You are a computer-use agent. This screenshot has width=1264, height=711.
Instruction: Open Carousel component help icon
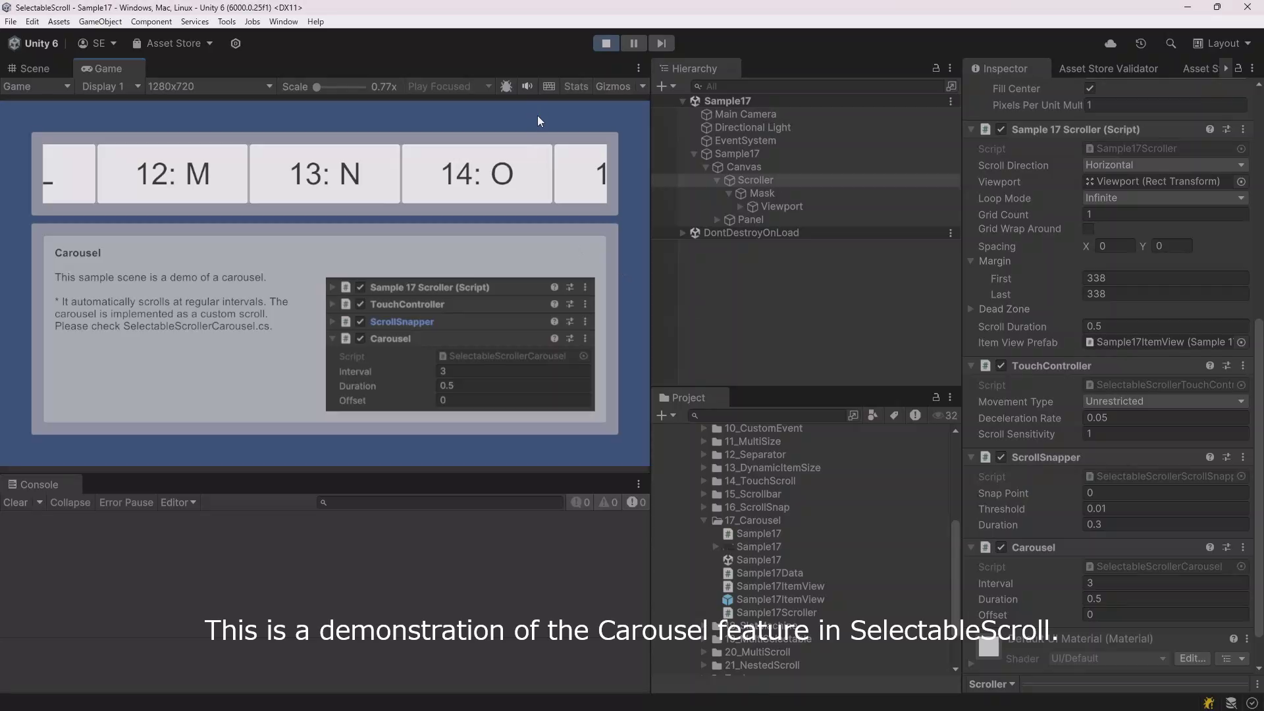(x=1210, y=548)
